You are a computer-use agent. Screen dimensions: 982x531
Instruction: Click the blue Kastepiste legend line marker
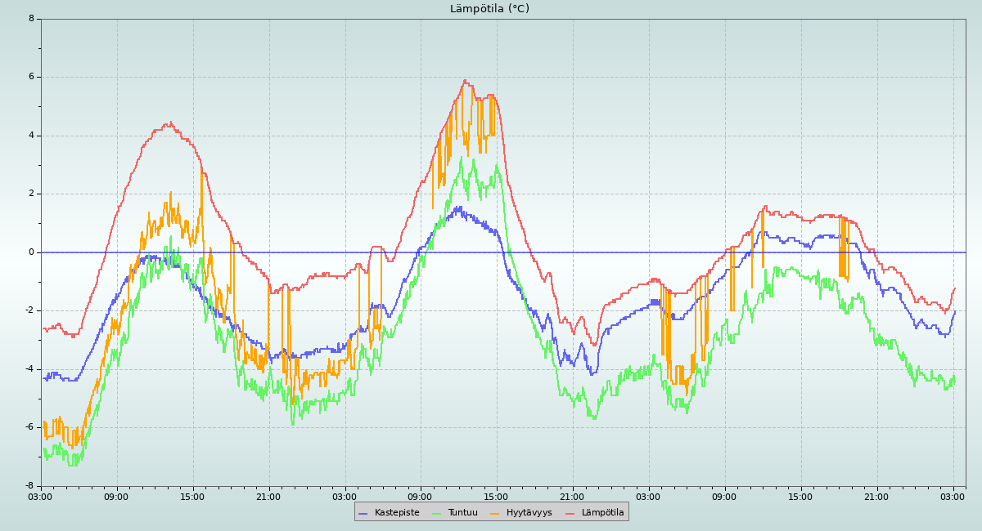point(363,513)
